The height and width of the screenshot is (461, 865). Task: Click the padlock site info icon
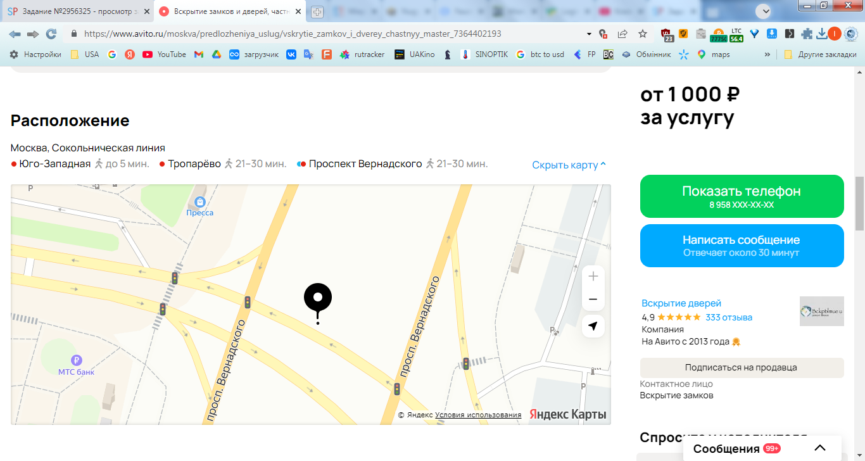point(74,34)
